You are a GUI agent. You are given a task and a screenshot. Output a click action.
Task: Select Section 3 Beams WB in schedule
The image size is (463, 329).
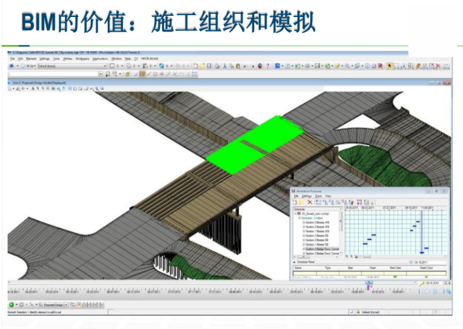tap(316, 222)
